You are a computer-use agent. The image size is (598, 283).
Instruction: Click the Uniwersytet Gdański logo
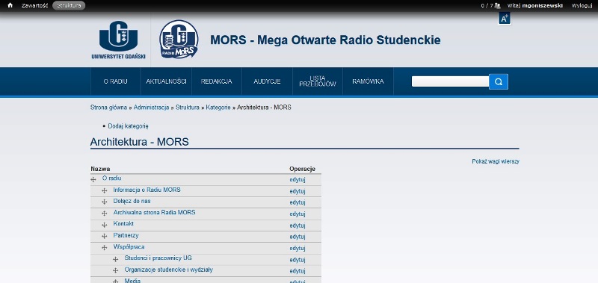(119, 40)
